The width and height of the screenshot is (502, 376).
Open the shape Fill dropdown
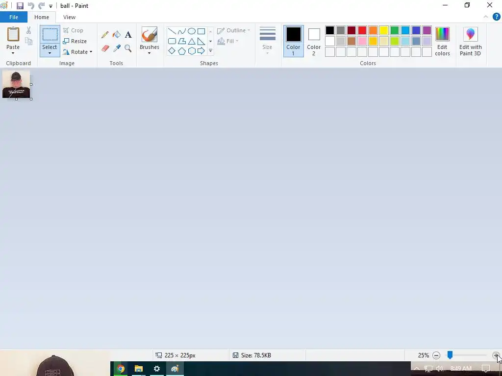click(227, 41)
